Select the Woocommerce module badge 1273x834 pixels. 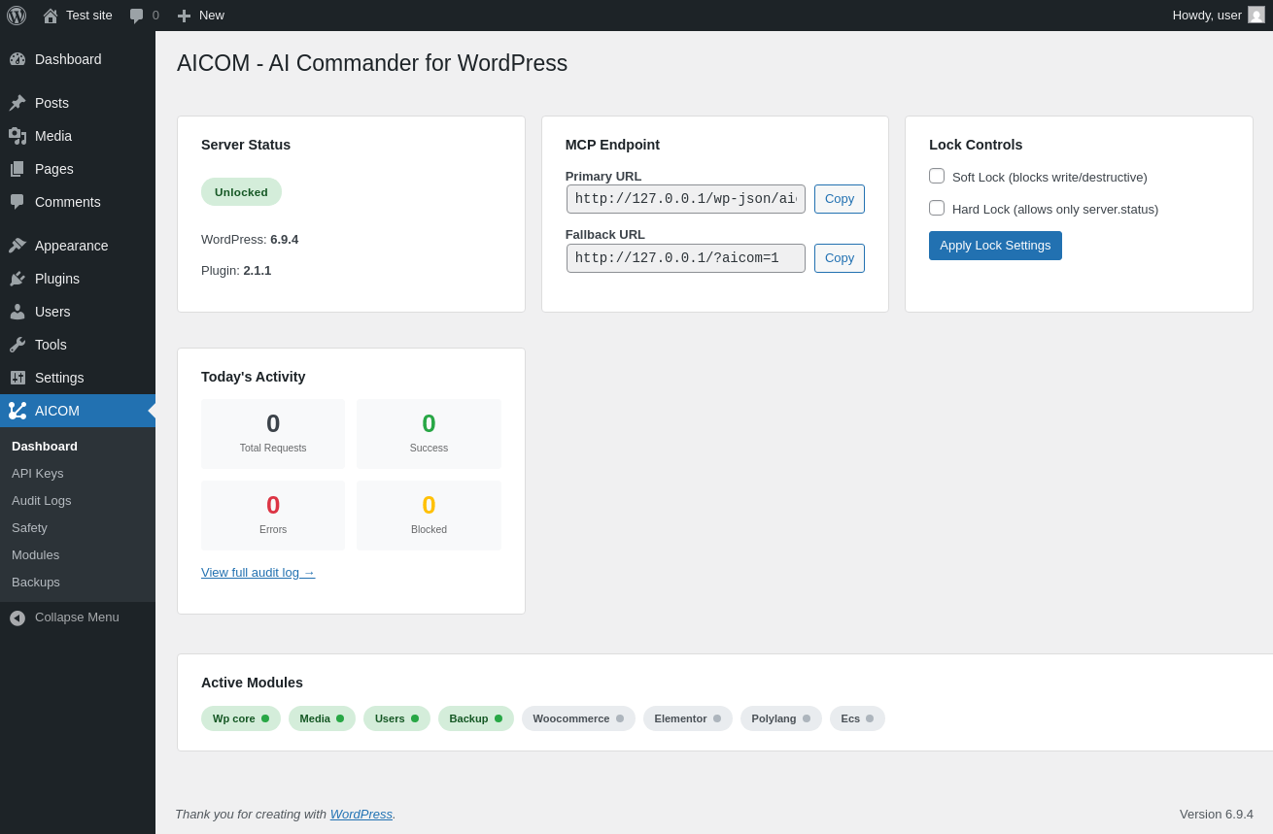coord(578,718)
